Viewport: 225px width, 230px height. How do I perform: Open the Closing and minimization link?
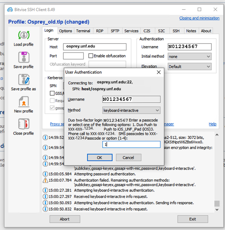tap(199, 18)
